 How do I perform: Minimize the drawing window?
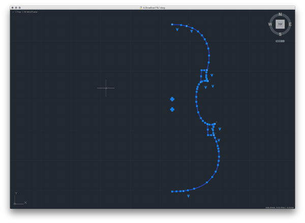(16, 8)
